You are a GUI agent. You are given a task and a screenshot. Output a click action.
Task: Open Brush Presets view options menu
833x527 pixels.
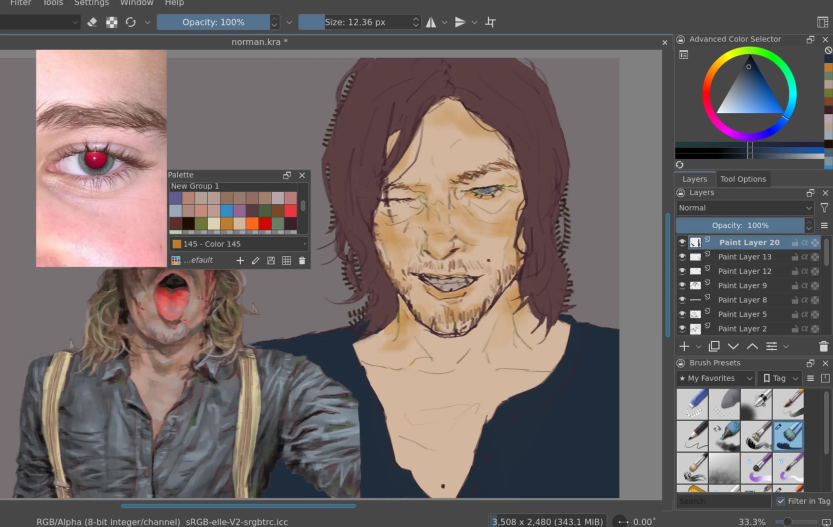(810, 378)
